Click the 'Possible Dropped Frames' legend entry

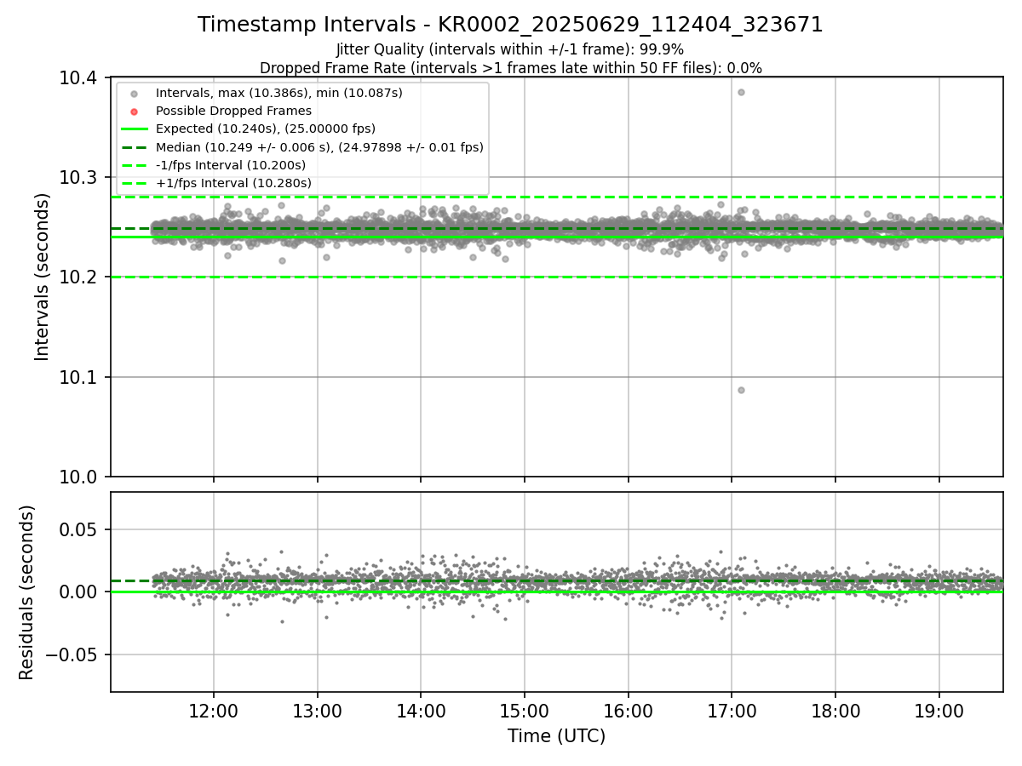233,111
